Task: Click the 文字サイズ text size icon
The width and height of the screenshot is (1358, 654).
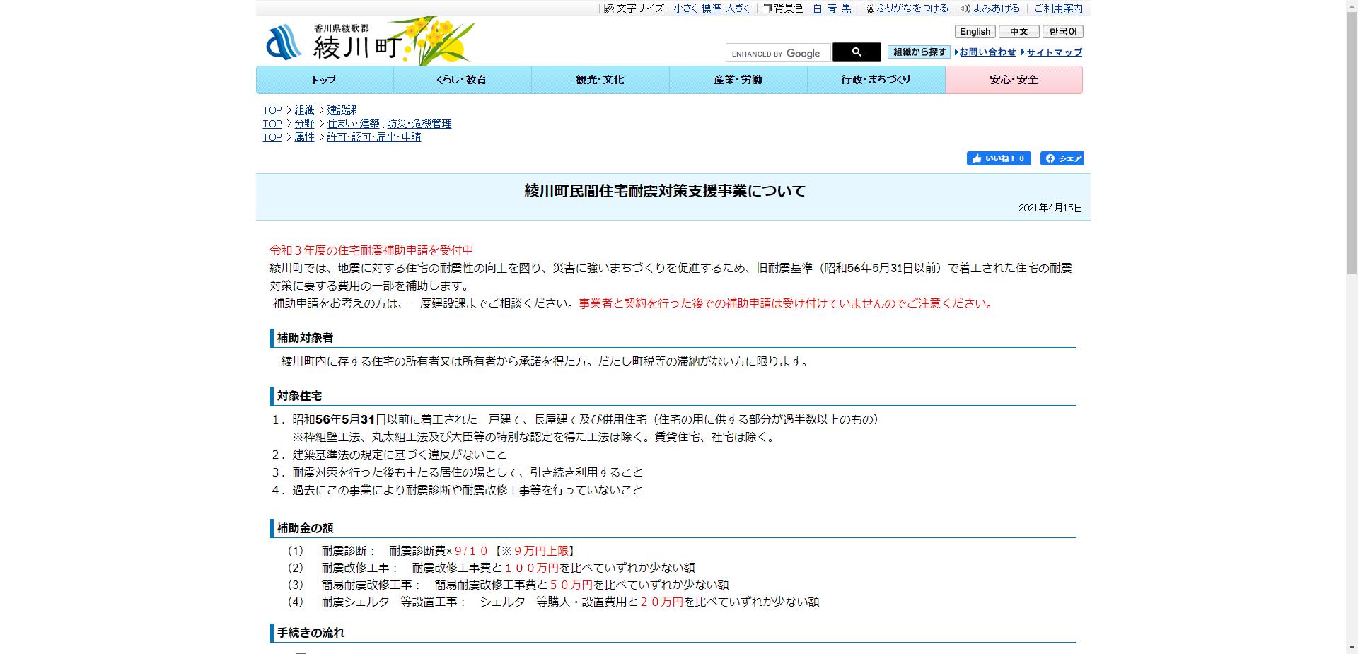Action: (x=609, y=9)
